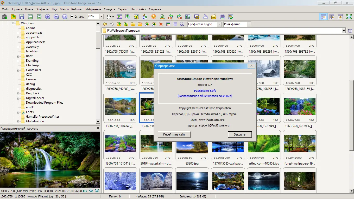354x199 pixels.
Task: Click the folder tree scroll down arrow
Action: [x=98, y=122]
